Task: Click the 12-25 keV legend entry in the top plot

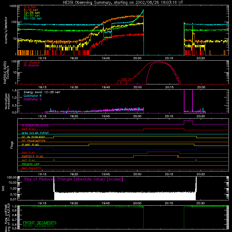Action: (x=32, y=13)
